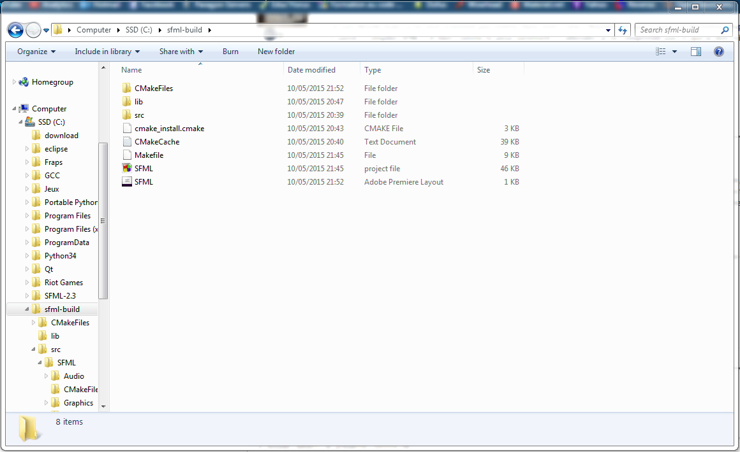Collapse the sfml-build tree node
740x452 pixels.
click(x=27, y=309)
